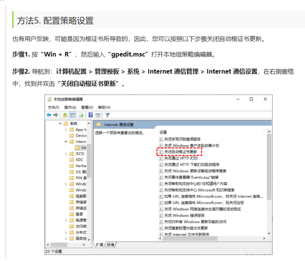Click the policy icon beside 关闭搜索助理内容文件更新

[x=161, y=228]
